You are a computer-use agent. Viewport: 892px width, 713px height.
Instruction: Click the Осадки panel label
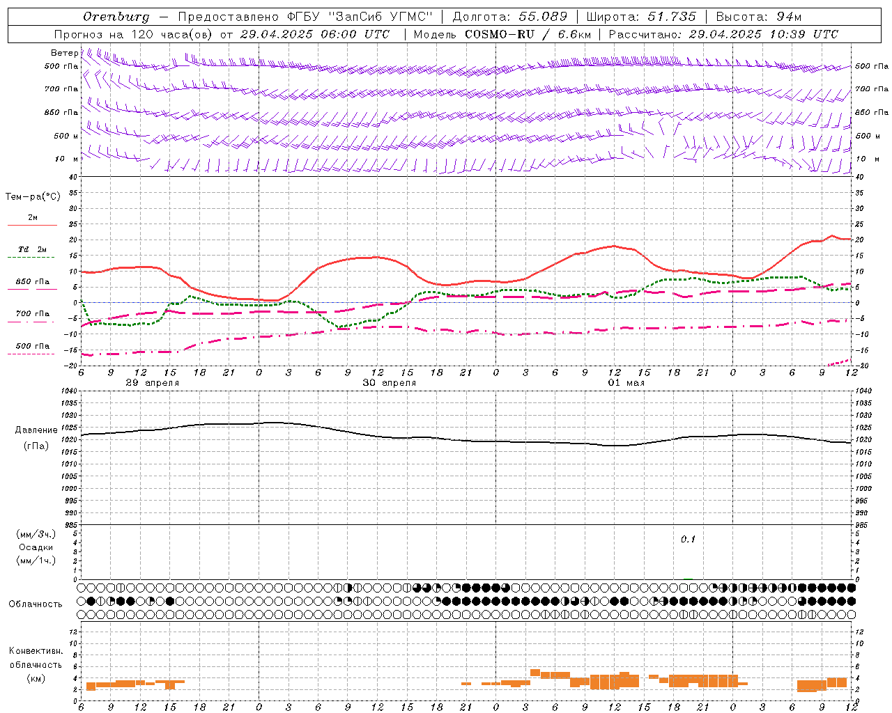tap(36, 547)
